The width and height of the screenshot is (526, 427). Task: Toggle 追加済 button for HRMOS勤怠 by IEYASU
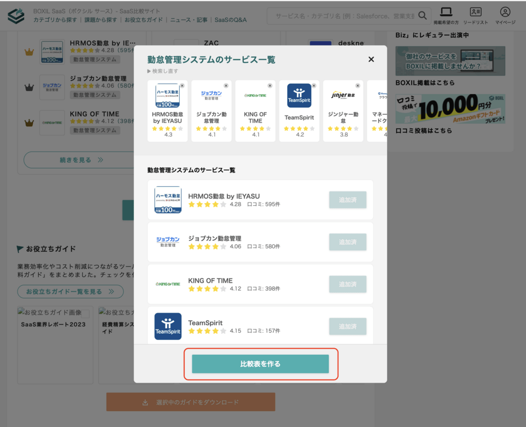347,200
